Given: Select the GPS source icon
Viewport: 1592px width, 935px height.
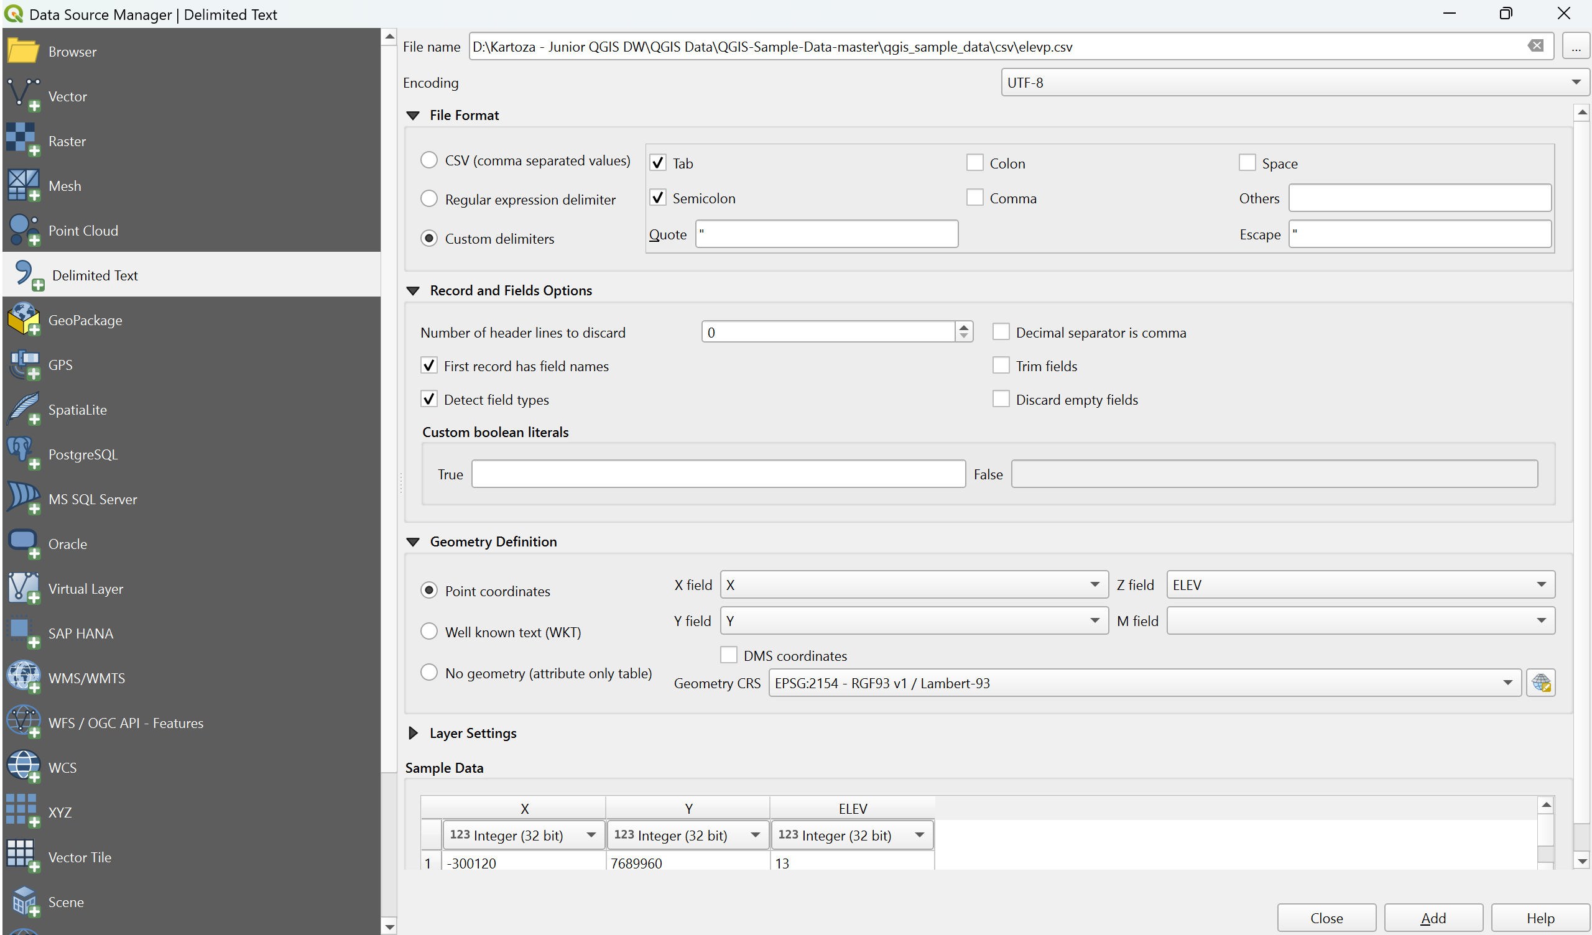Looking at the screenshot, I should coord(24,364).
